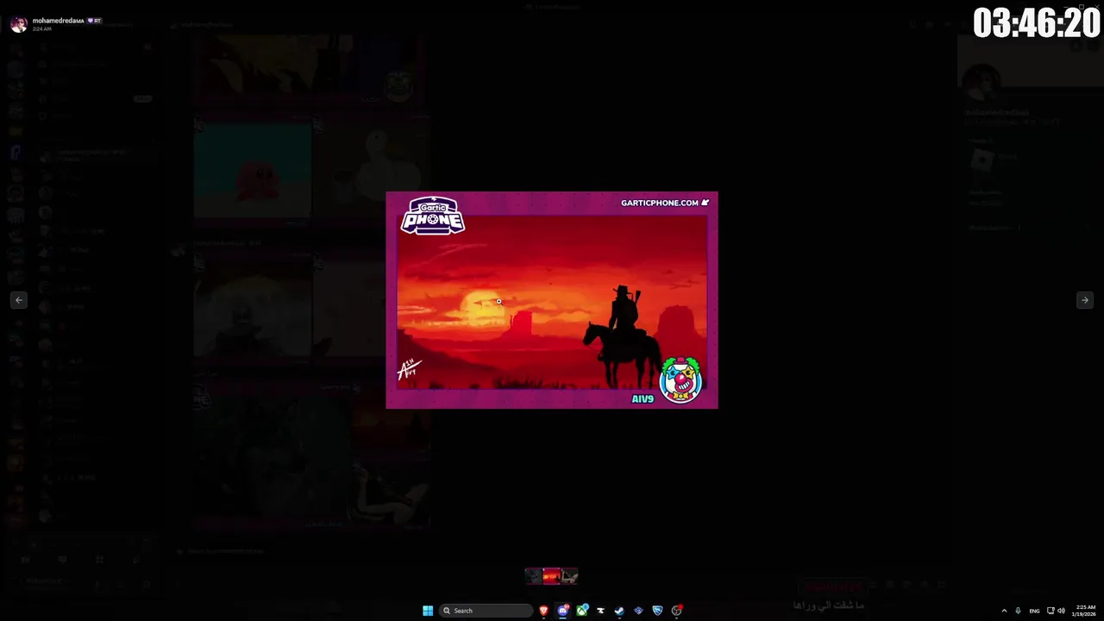
Task: Open volume control tray icon
Action: point(1061,611)
